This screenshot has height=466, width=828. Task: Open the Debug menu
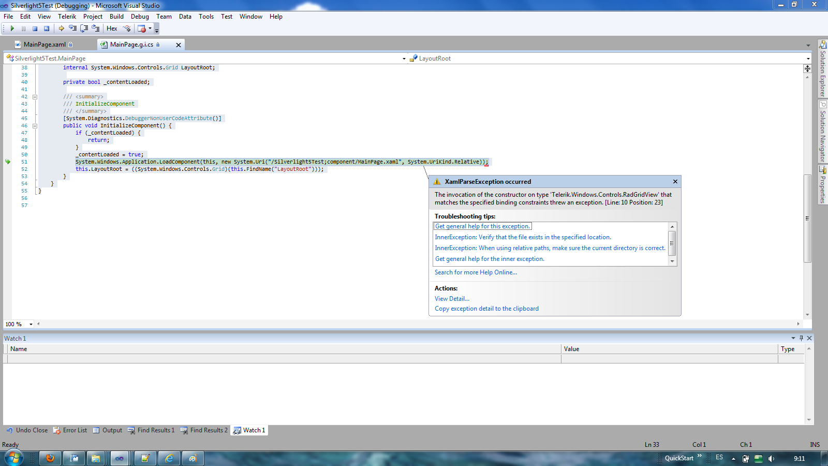[140, 17]
